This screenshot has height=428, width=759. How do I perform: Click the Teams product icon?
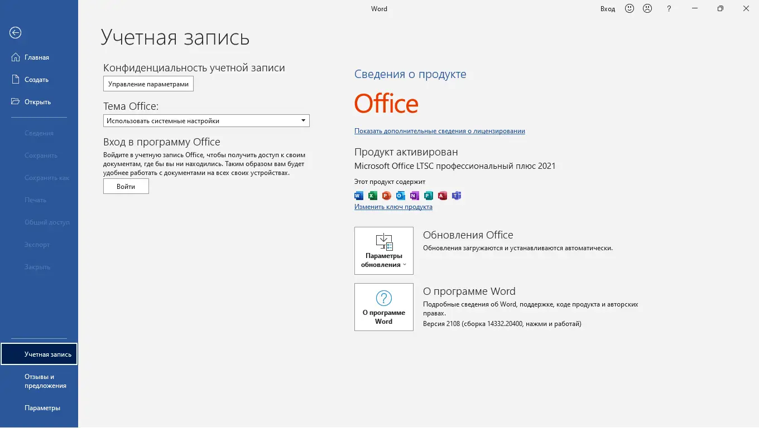(457, 196)
